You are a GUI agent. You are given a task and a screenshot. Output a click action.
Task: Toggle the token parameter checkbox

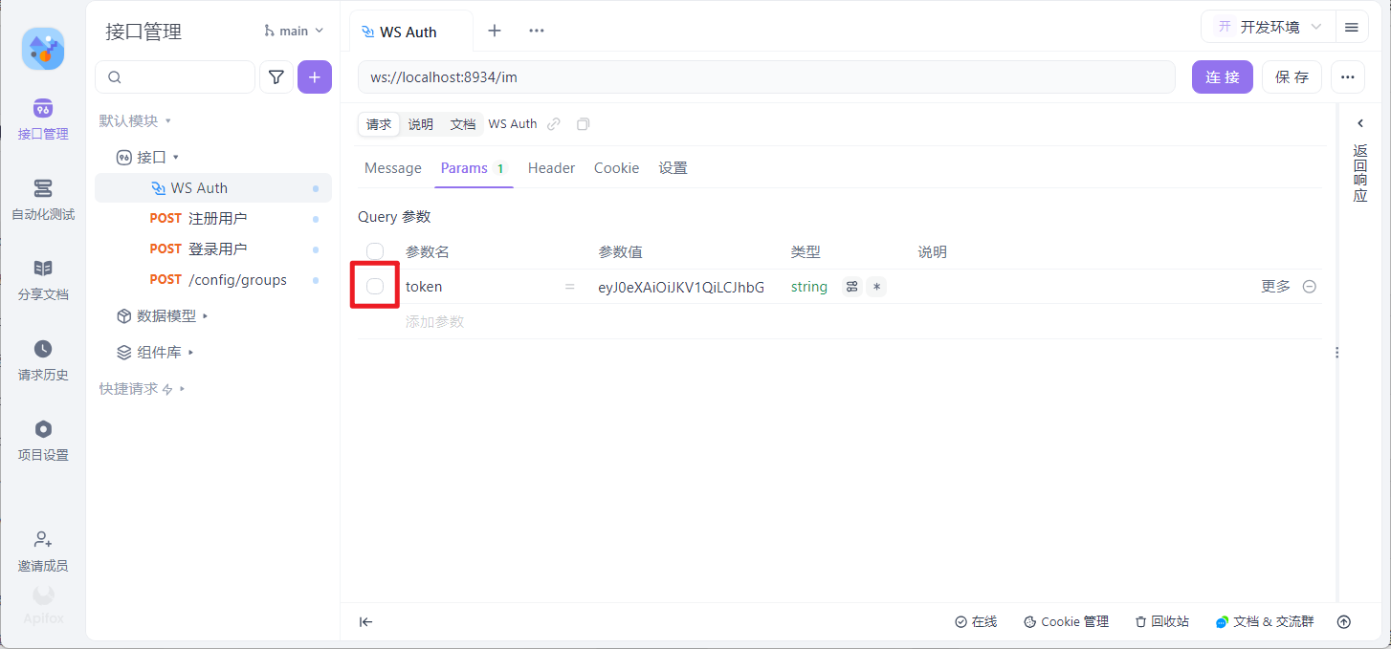(x=375, y=287)
